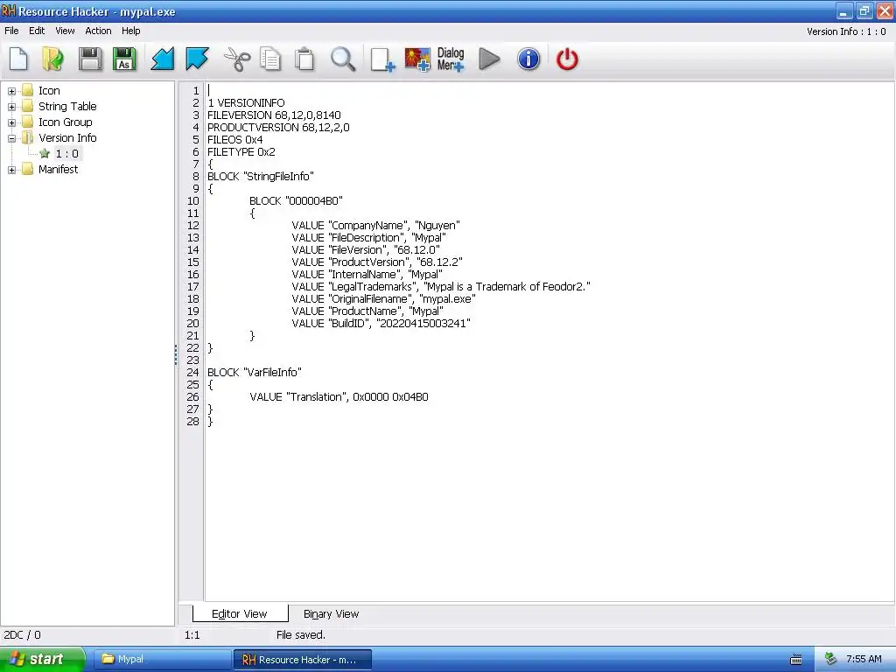The height and width of the screenshot is (672, 896).
Task: Click the Translation 0x0000 0x04B0 line
Action: pos(339,396)
